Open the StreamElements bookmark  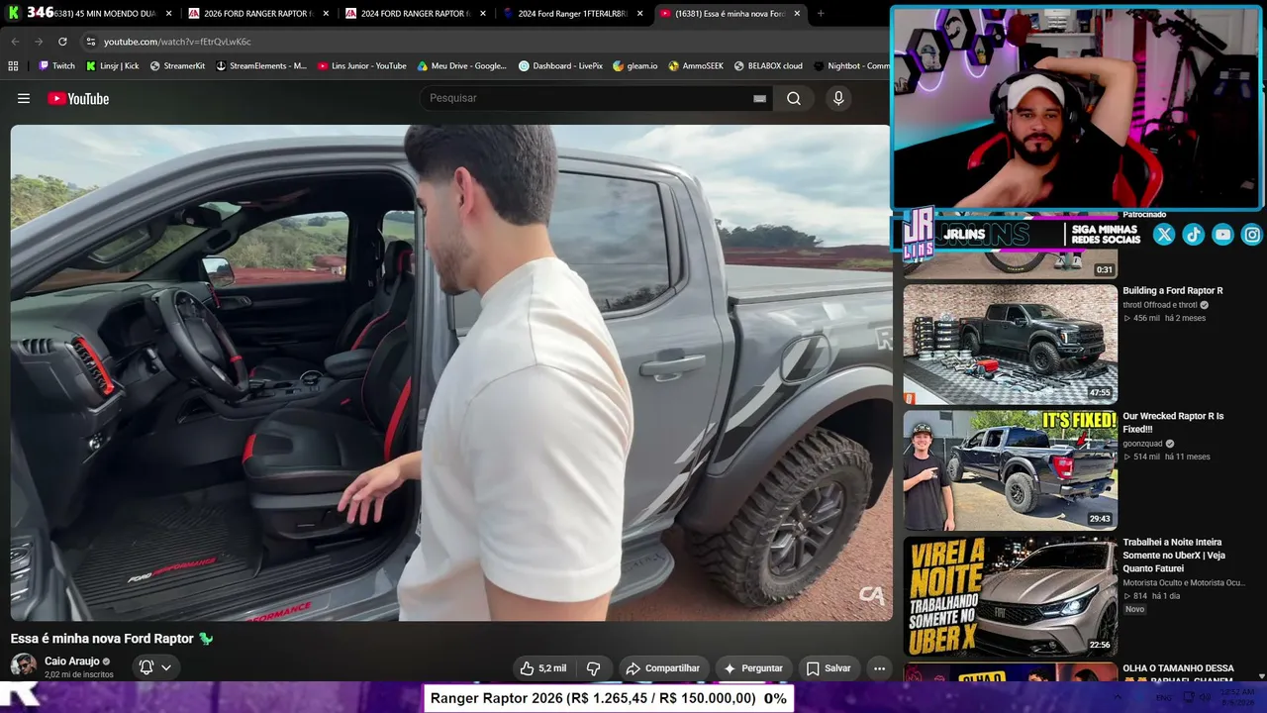coord(261,65)
